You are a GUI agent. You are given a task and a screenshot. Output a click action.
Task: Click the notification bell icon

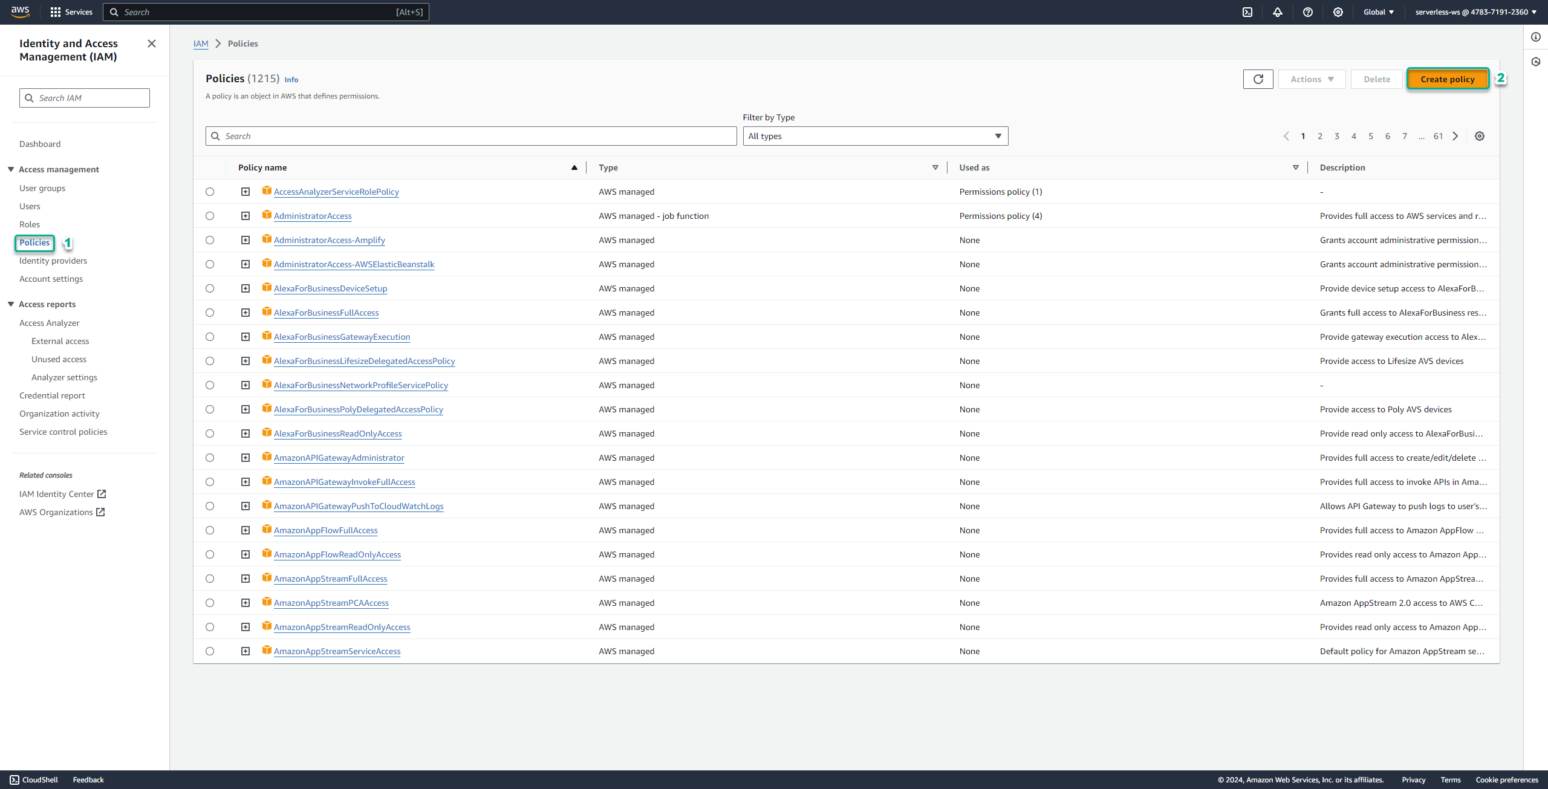point(1277,12)
